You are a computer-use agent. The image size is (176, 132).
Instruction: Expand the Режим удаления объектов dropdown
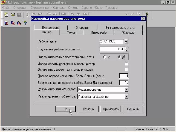[126, 96]
